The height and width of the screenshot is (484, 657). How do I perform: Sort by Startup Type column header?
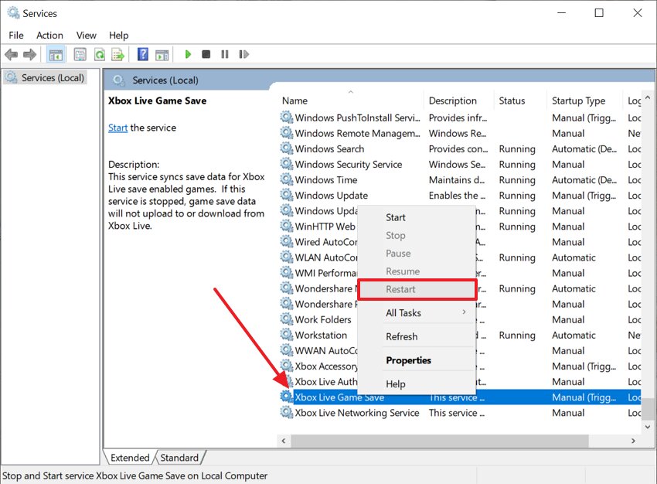point(584,101)
